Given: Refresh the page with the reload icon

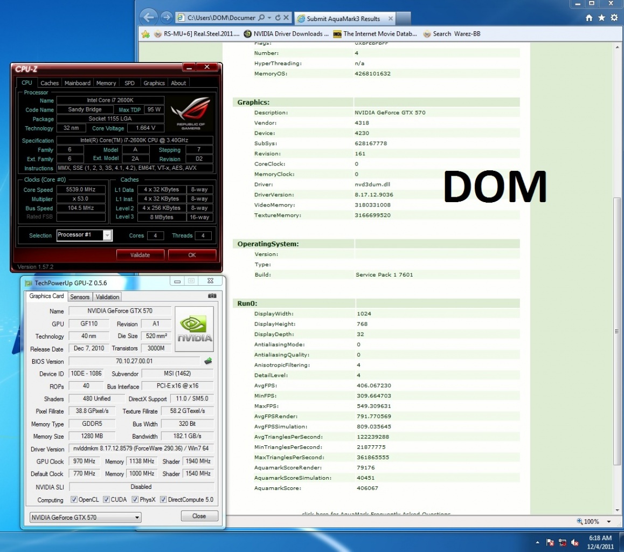Looking at the screenshot, I should 277,18.
